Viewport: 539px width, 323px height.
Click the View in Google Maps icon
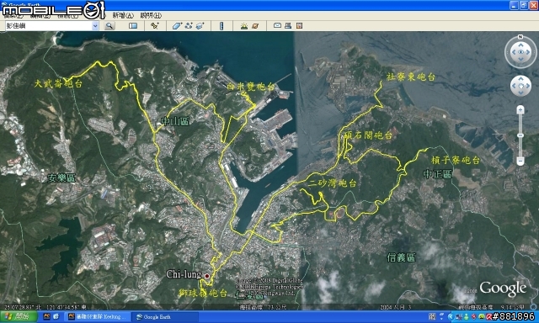(x=300, y=25)
